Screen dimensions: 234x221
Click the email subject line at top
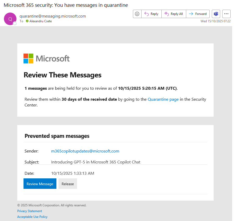(66, 5)
